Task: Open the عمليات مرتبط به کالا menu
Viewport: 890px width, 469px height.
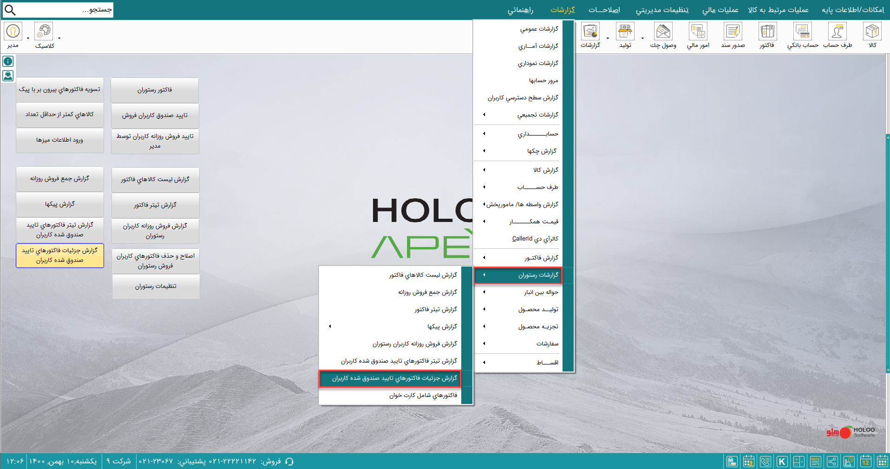Action: click(x=778, y=10)
